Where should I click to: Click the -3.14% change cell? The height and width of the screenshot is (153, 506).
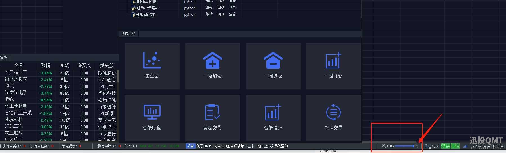tap(46, 73)
